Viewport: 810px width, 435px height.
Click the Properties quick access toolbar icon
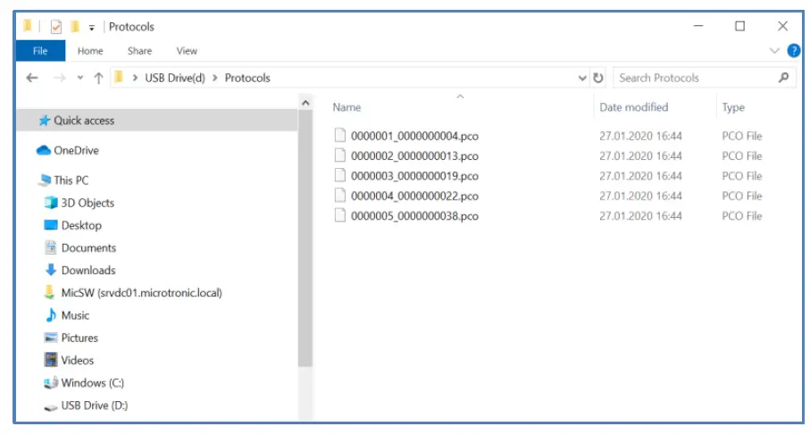[55, 26]
